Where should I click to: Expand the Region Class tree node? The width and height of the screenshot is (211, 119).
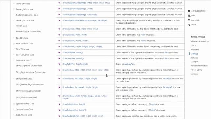pyautogui.click(x=14, y=26)
